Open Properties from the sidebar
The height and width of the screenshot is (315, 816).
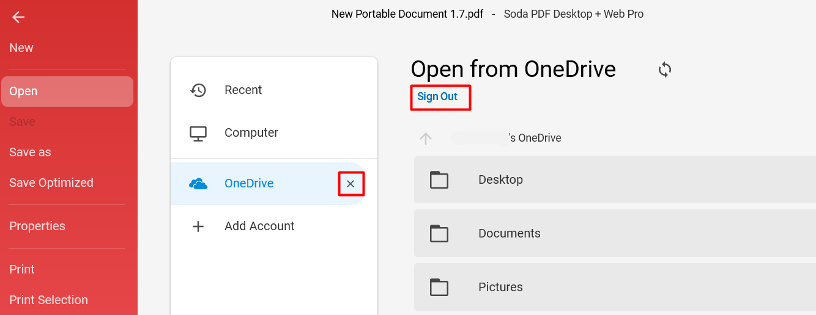coord(37,226)
